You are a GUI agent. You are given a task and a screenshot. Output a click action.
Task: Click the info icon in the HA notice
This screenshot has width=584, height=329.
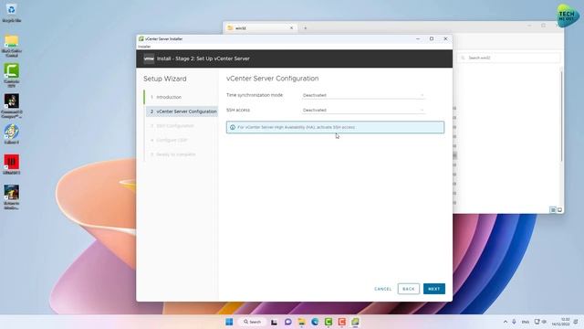tap(233, 127)
